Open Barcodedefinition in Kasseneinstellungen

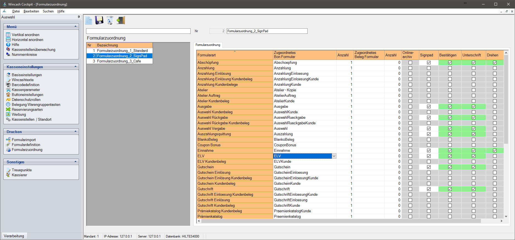25,85
